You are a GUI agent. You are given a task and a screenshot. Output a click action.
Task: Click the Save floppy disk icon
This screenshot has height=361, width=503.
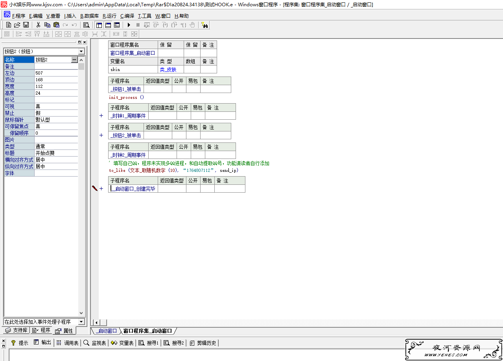(x=26, y=25)
